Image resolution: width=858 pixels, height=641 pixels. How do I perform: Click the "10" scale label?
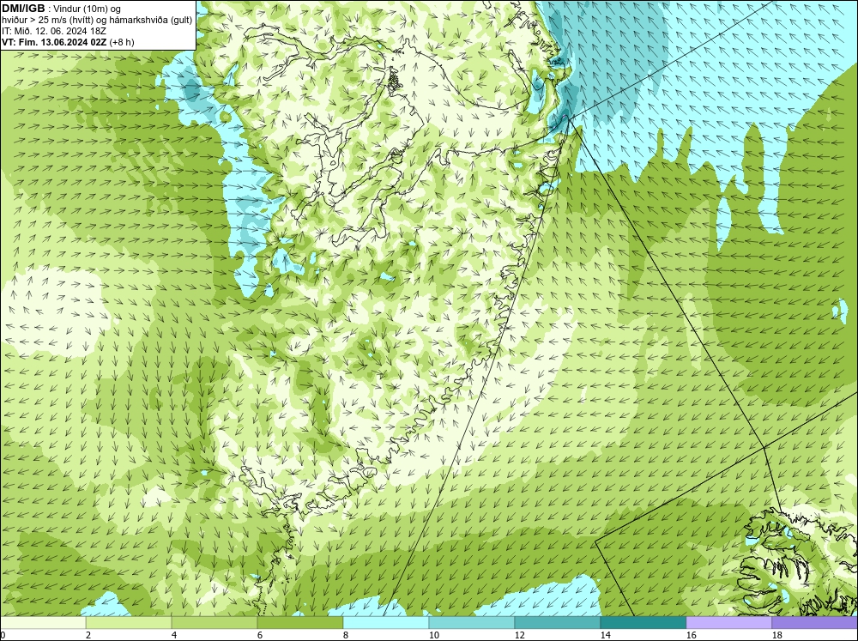coord(433,635)
